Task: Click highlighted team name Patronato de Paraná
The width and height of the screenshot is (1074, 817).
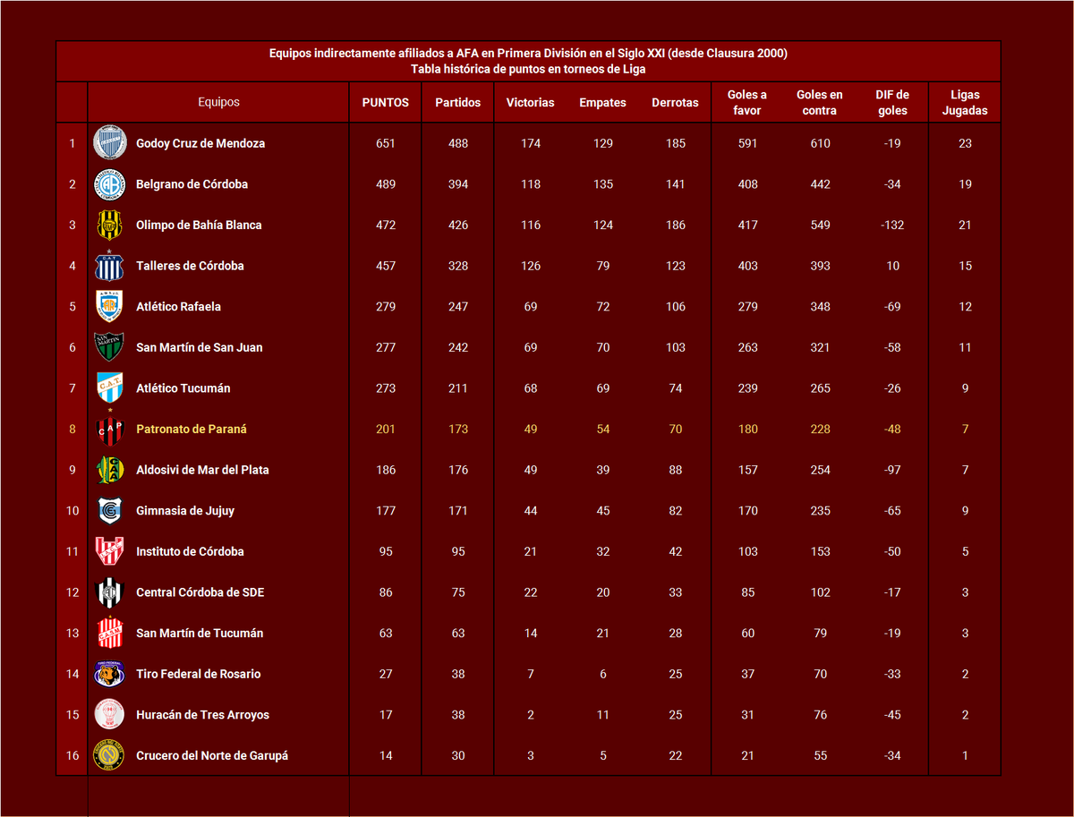Action: (x=192, y=429)
